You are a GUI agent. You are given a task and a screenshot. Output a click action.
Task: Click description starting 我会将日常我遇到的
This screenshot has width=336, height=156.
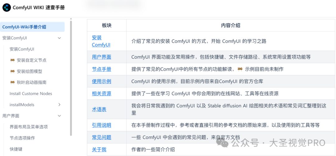coord(229,109)
